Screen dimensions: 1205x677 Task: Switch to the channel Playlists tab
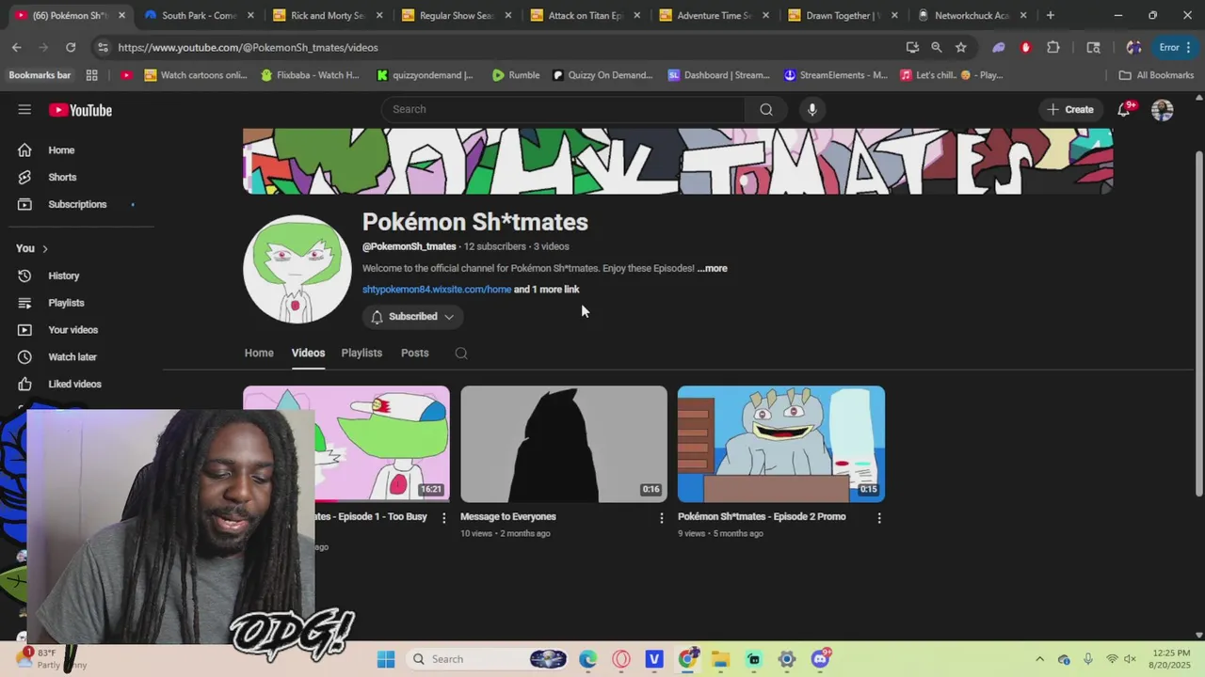click(361, 353)
